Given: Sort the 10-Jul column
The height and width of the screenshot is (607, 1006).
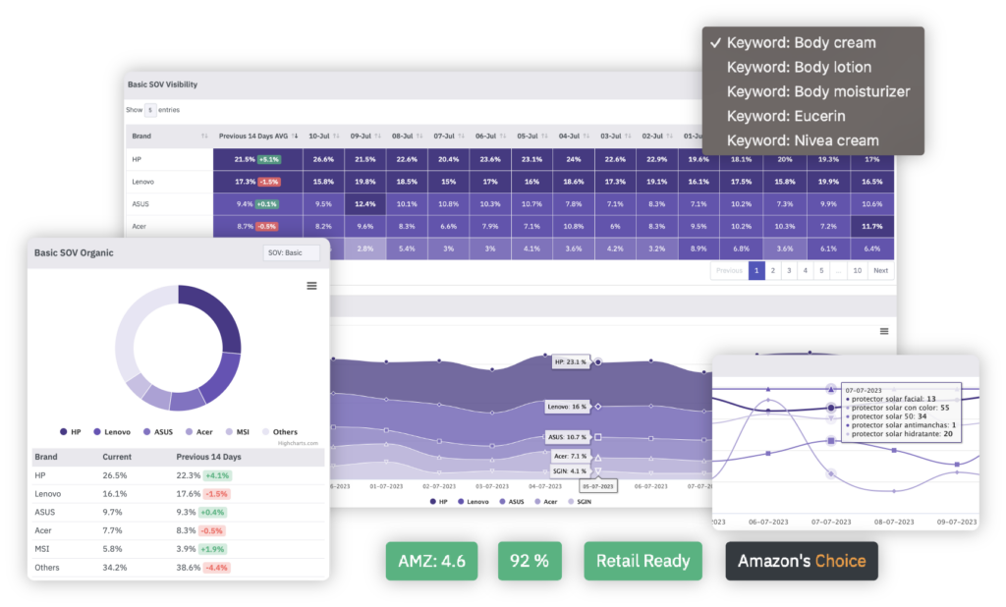Looking at the screenshot, I should click(x=336, y=136).
